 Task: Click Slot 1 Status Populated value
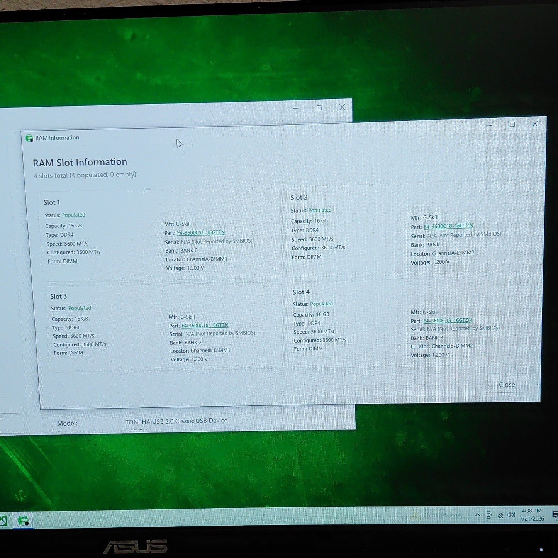pyautogui.click(x=73, y=215)
